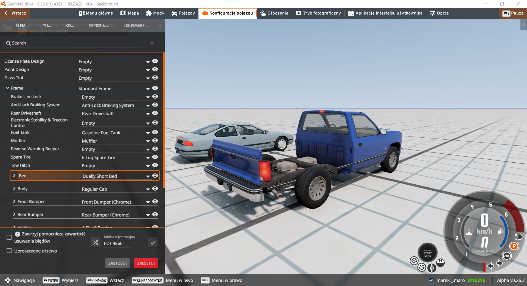This screenshot has height=286, width=527.
Task: Switch to the ZAPISZ & ... tab
Action: 99,26
